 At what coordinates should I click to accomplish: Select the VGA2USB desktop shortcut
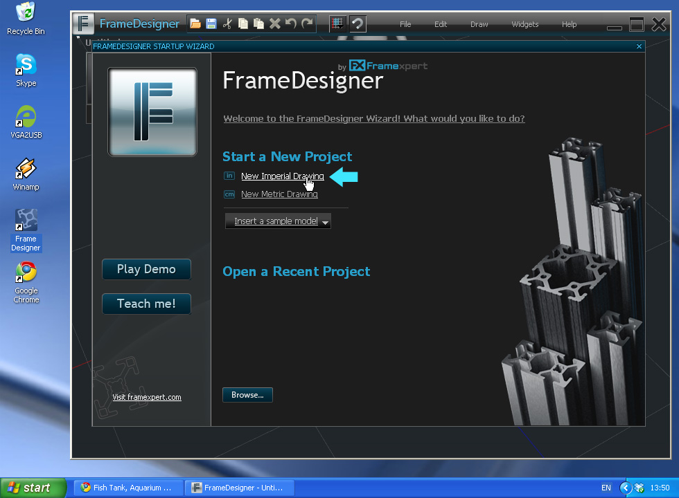[26, 122]
